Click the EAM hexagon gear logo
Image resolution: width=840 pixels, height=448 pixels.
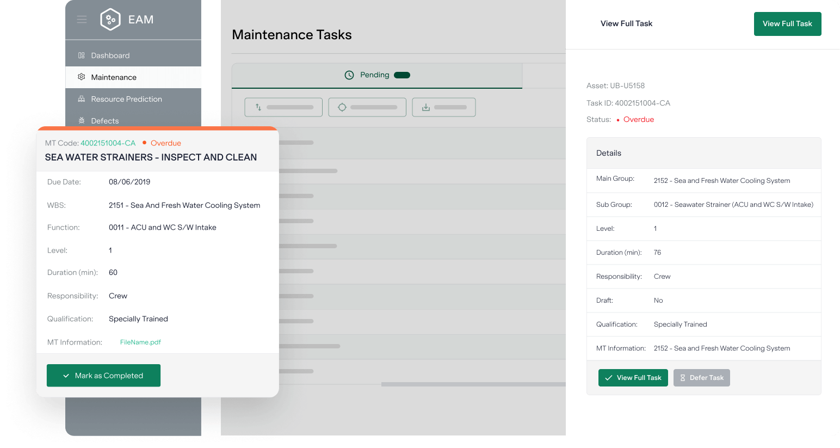110,20
